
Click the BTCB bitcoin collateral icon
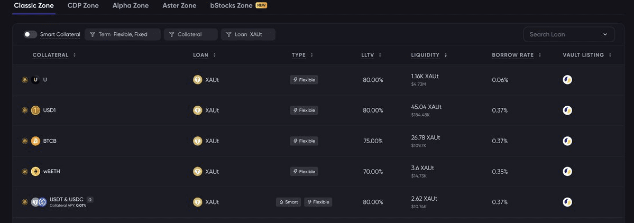[x=35, y=141]
